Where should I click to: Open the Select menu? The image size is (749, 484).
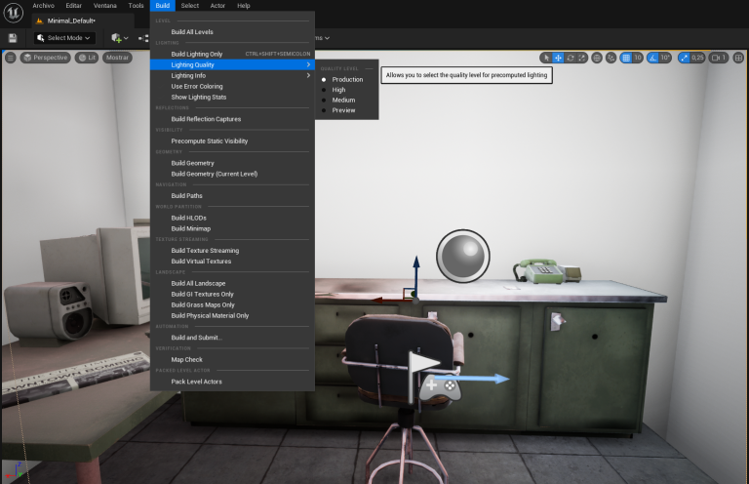point(189,6)
